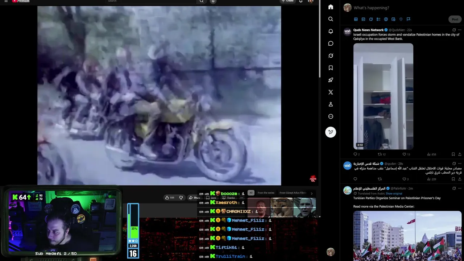
Task: Click the white compose post button
Action: (331, 132)
